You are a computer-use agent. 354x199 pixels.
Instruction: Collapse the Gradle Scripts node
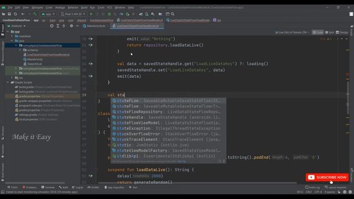pos(8,82)
